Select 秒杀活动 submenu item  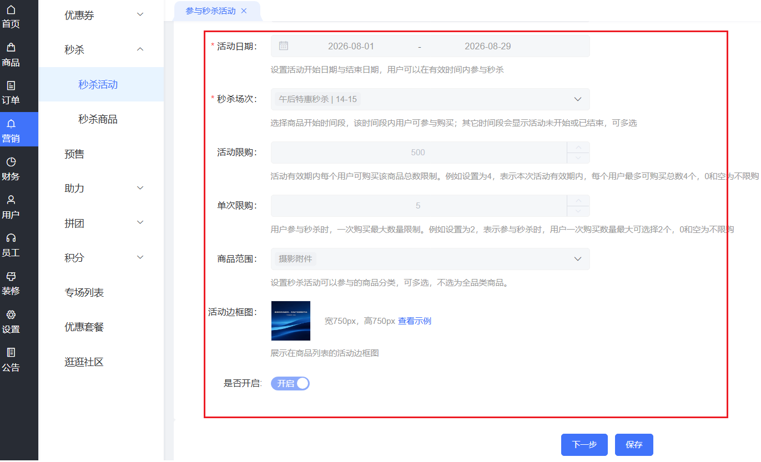click(101, 84)
